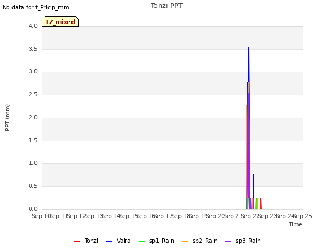Click the TZ_mixed annotation label
Viewport: 334px width, 251px height.
tap(61, 21)
